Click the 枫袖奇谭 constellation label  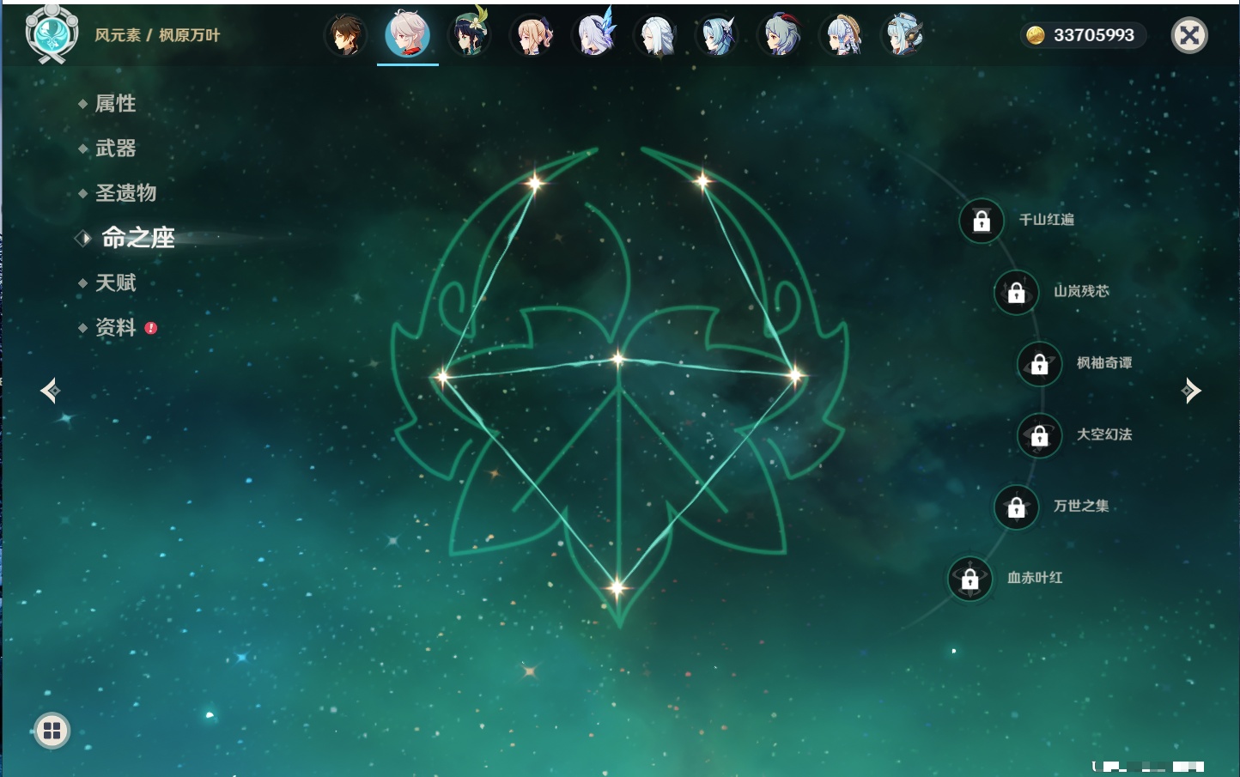pos(1104,363)
